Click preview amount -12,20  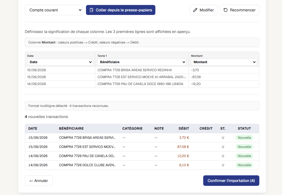click(196, 84)
